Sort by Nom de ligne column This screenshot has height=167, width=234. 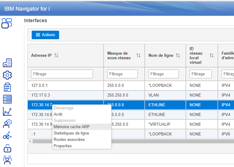click(x=178, y=56)
